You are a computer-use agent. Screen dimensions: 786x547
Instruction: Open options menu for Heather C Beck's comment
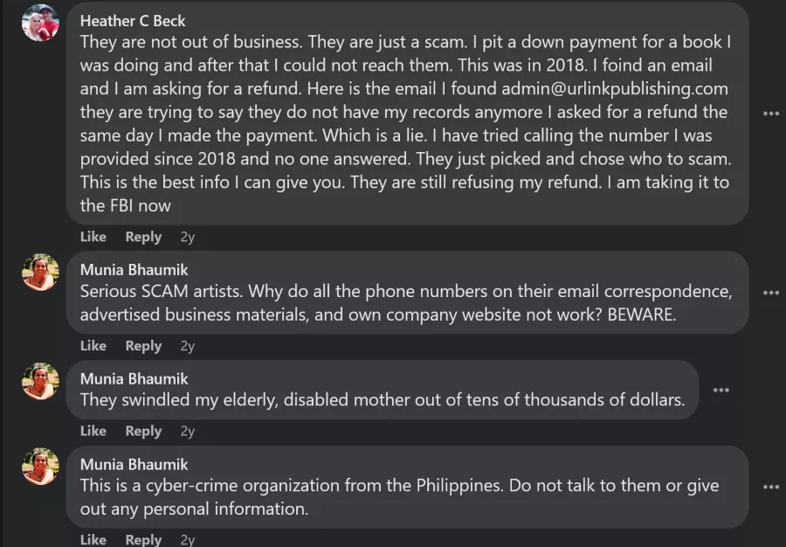[x=770, y=114]
